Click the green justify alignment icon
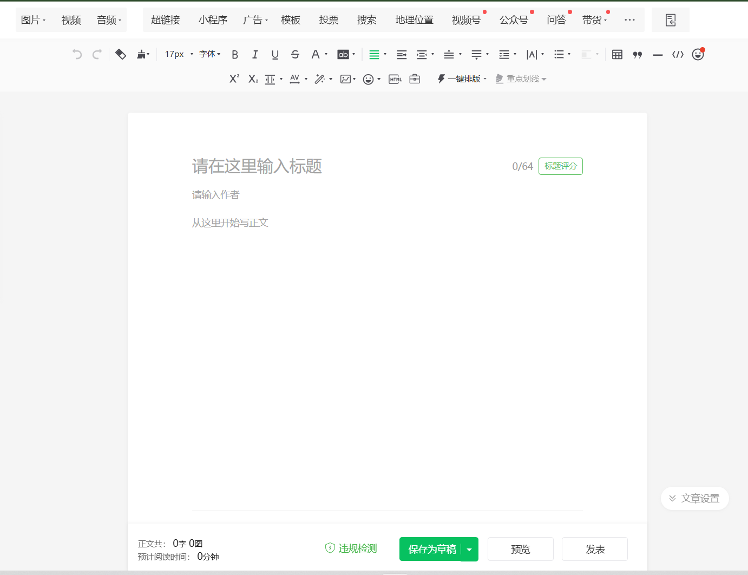The height and width of the screenshot is (575, 748). [x=374, y=54]
